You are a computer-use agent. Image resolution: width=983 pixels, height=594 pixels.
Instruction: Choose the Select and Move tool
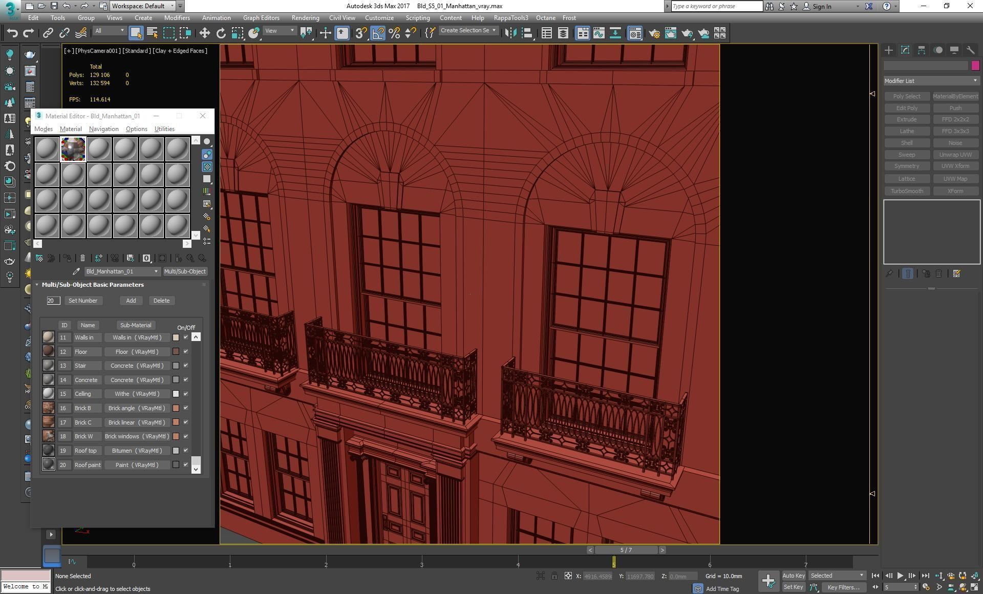(204, 33)
